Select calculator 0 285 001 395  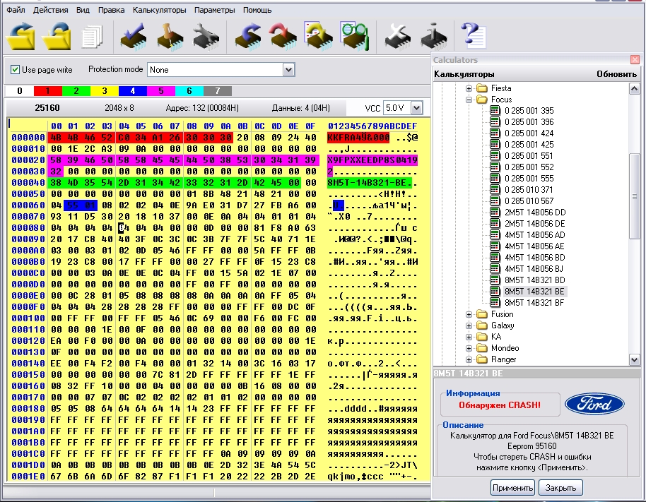[x=529, y=111]
